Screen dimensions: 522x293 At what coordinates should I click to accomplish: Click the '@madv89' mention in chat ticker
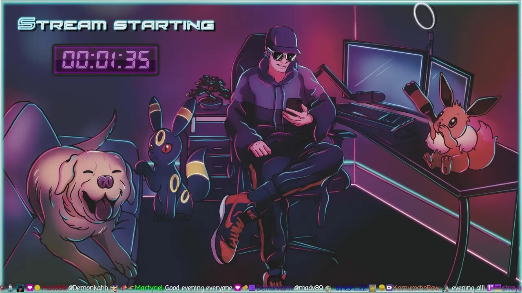(308, 288)
